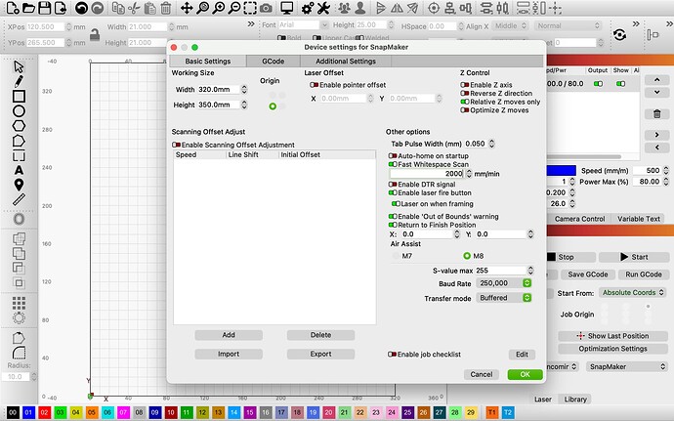Viewport: 674px width, 421px height.
Task: Toggle Return to Finish Position
Action: pyautogui.click(x=393, y=225)
